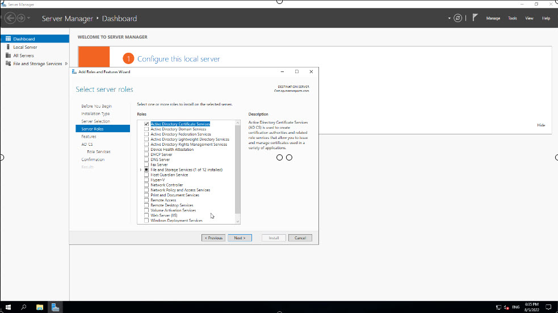Screen dimensions: 558x313
Task: Uncheck Active Directory Certificate Services
Action: (x=146, y=124)
